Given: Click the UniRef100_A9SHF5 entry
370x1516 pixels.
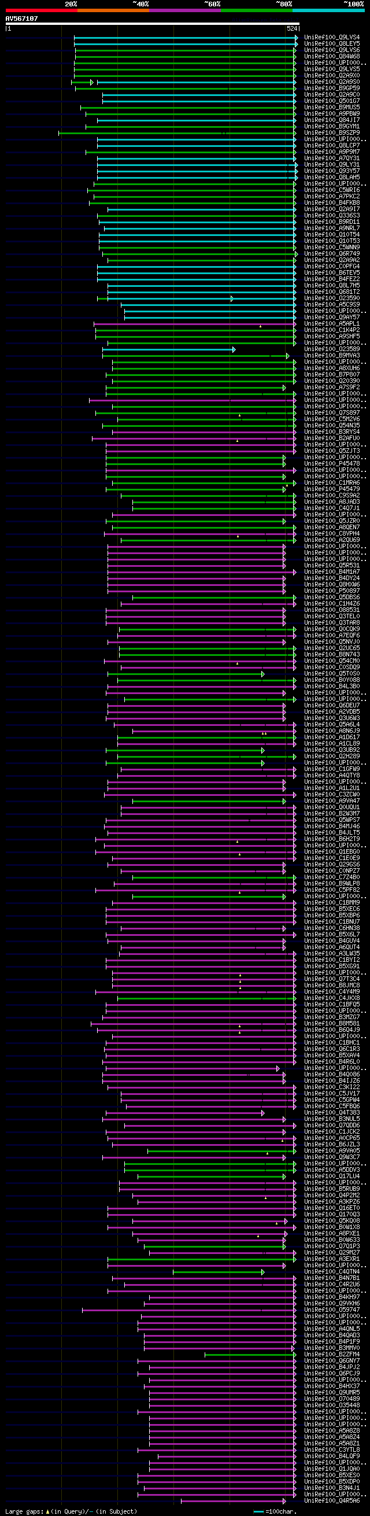Looking at the screenshot, I should pyautogui.click(x=332, y=337).
